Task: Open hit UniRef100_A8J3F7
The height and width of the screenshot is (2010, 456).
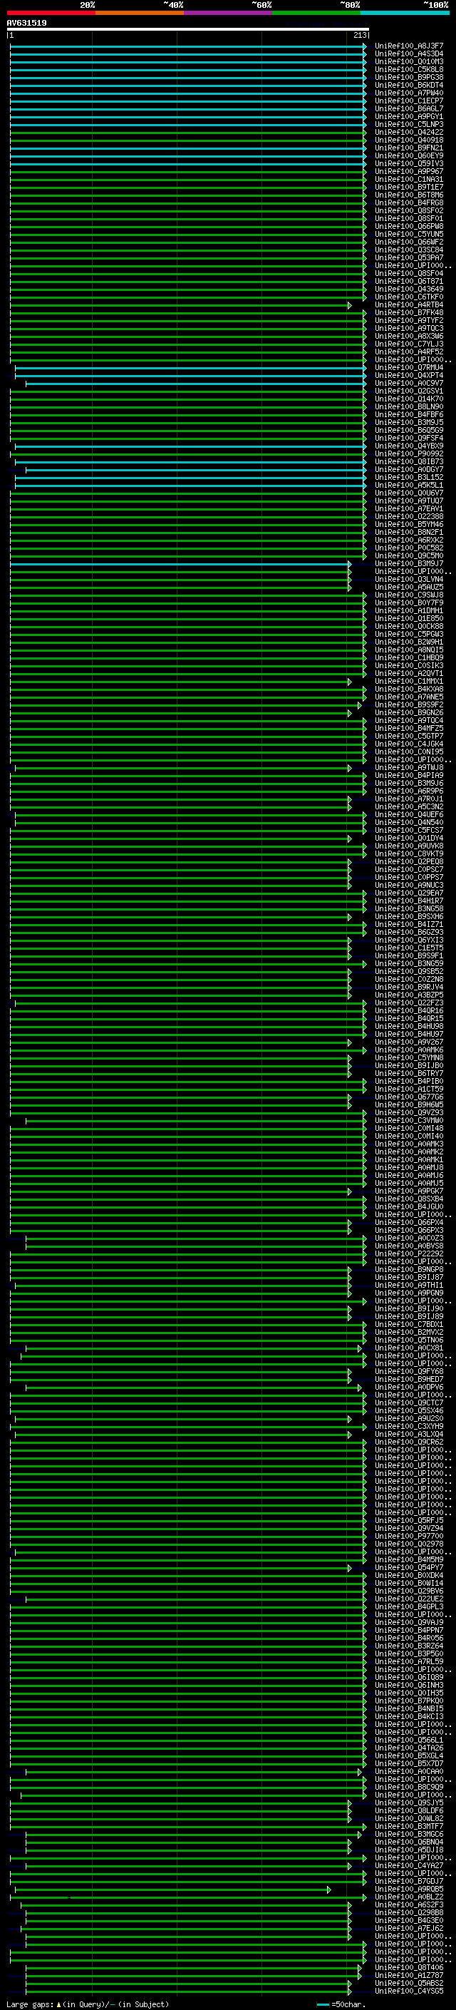Action: pos(409,46)
